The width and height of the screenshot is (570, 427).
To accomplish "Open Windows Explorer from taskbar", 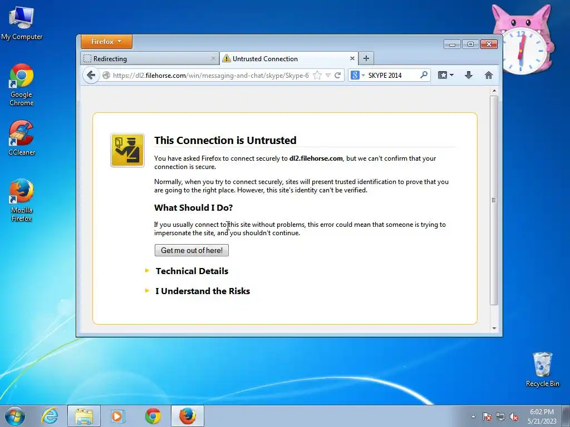I will pos(84,416).
